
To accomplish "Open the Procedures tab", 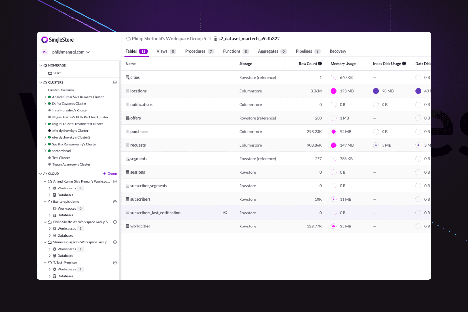I will point(195,51).
